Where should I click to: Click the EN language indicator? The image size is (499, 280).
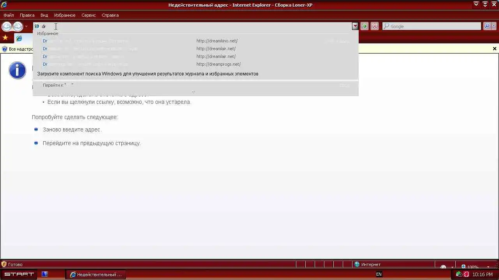click(x=379, y=275)
